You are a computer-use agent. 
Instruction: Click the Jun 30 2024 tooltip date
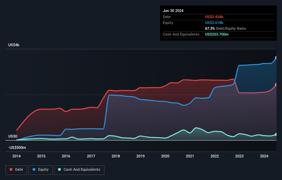(x=173, y=11)
